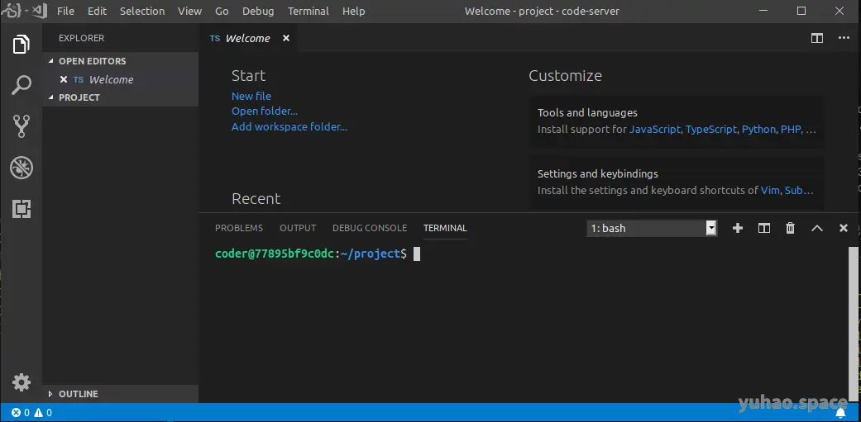Open the Explorer view in activity bar

pos(22,45)
